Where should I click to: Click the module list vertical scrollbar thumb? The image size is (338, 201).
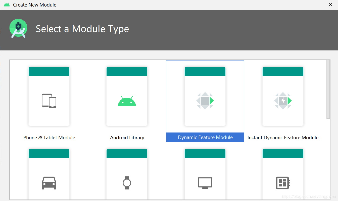coord(328,89)
